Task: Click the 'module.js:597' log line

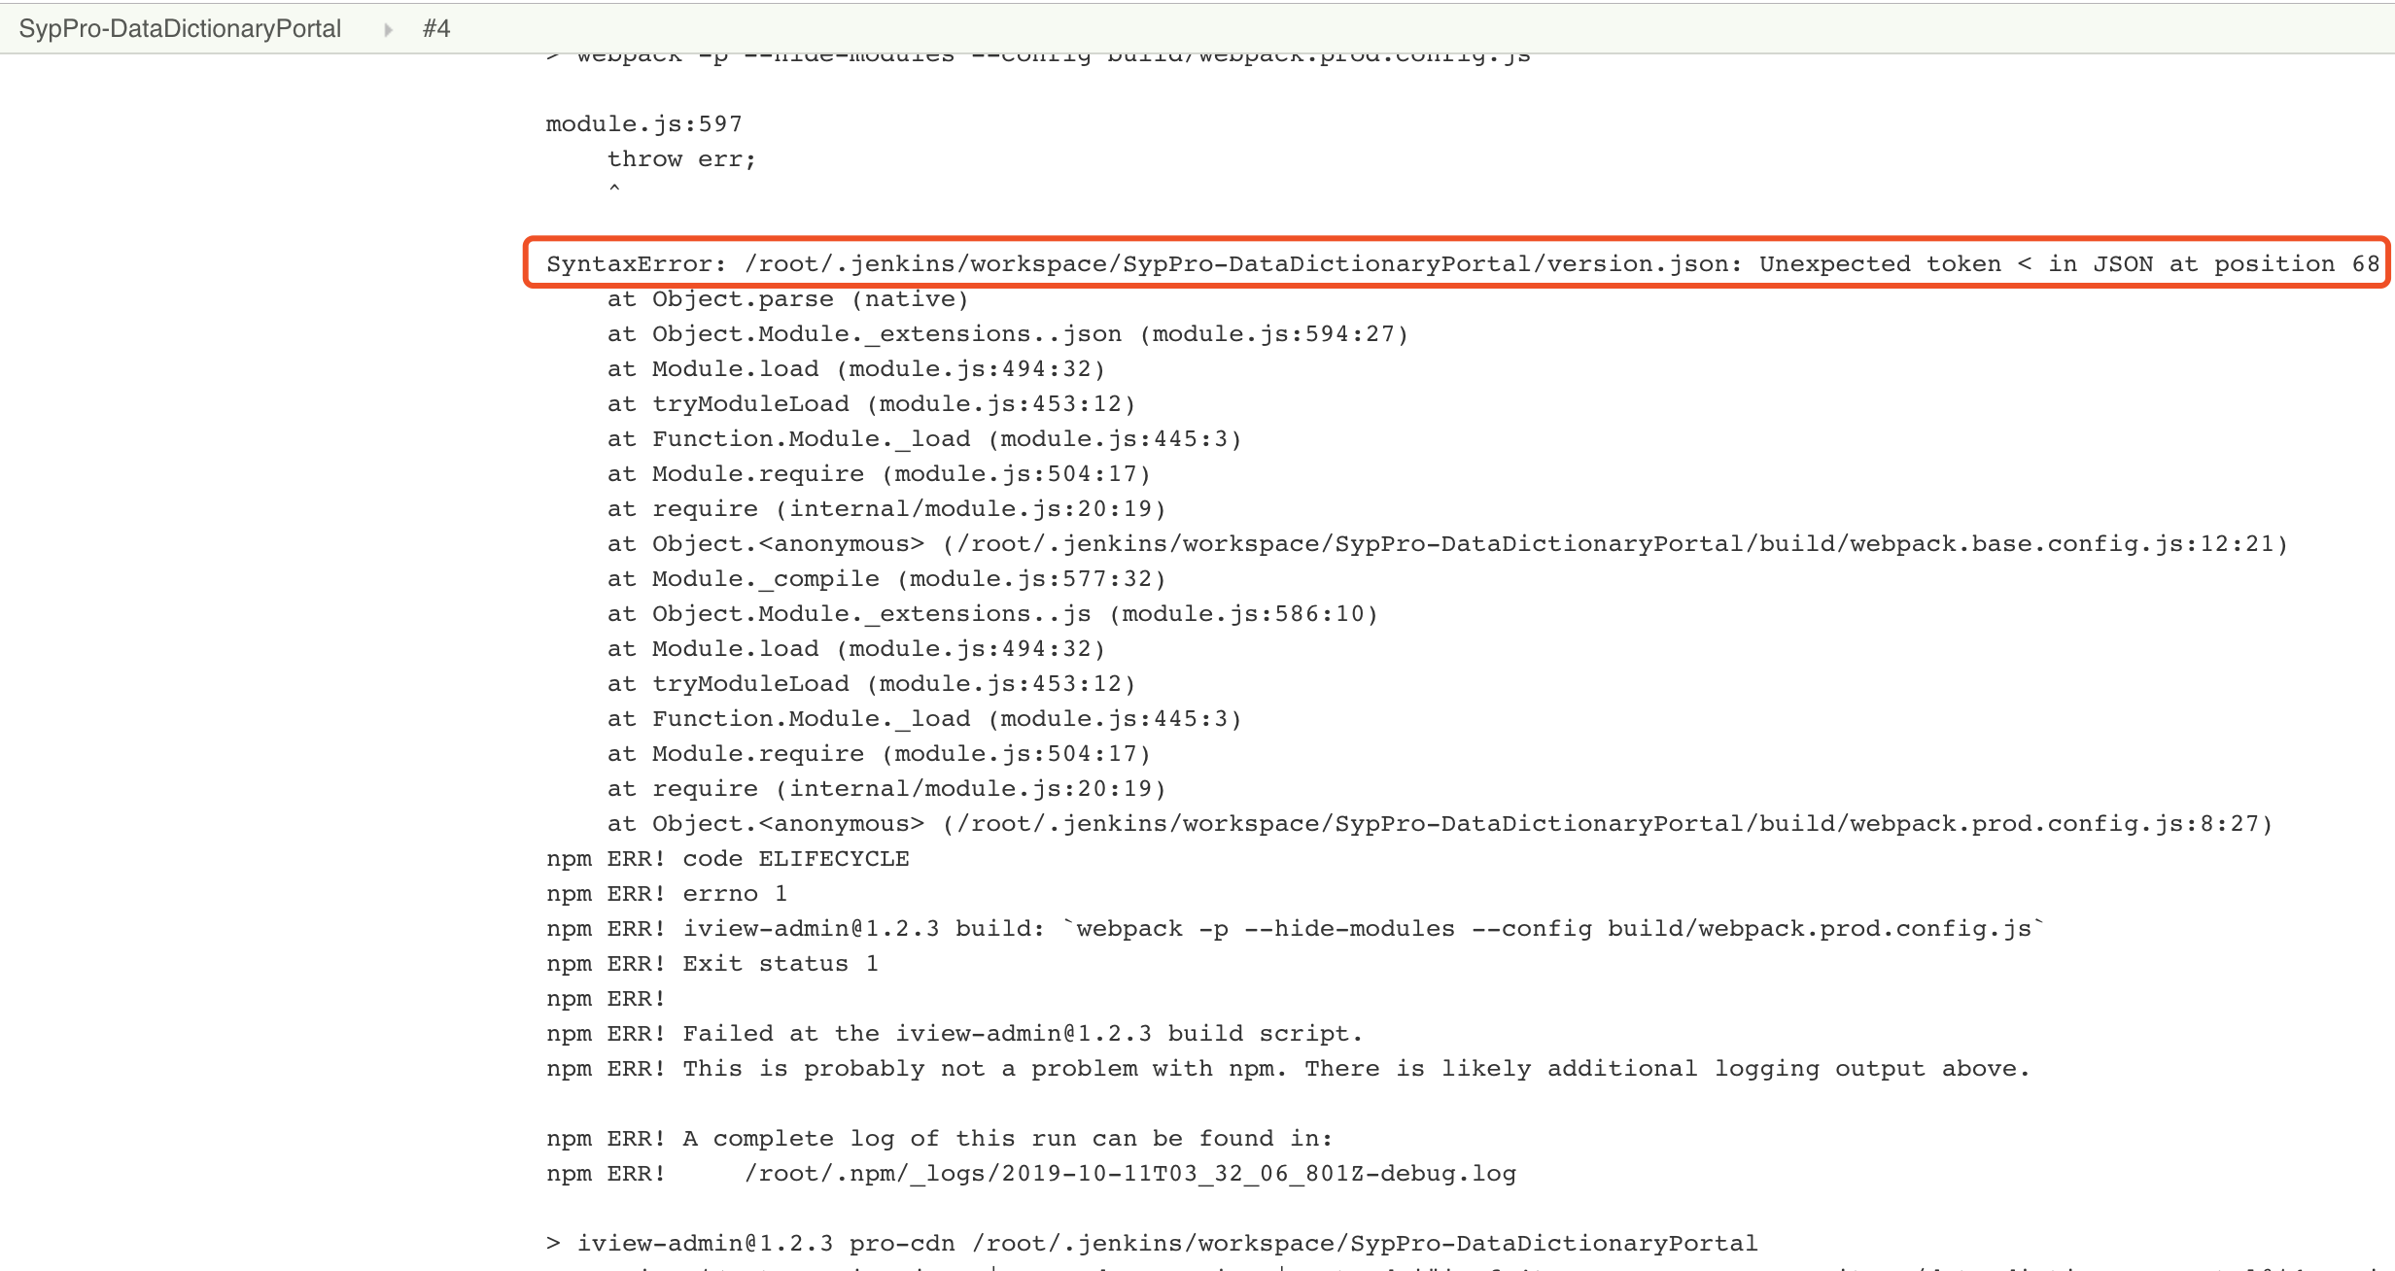Action: pos(644,124)
